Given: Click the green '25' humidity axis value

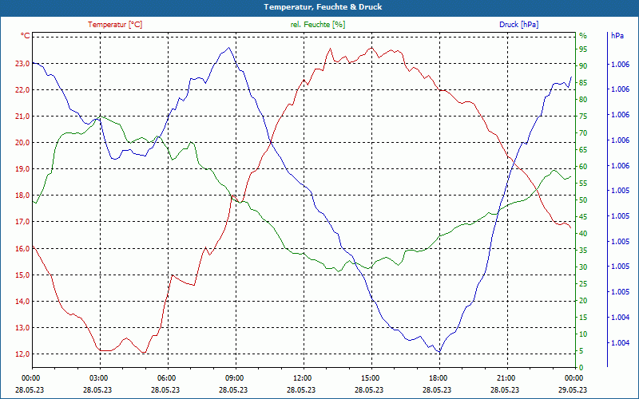Looking at the screenshot, I should [583, 284].
